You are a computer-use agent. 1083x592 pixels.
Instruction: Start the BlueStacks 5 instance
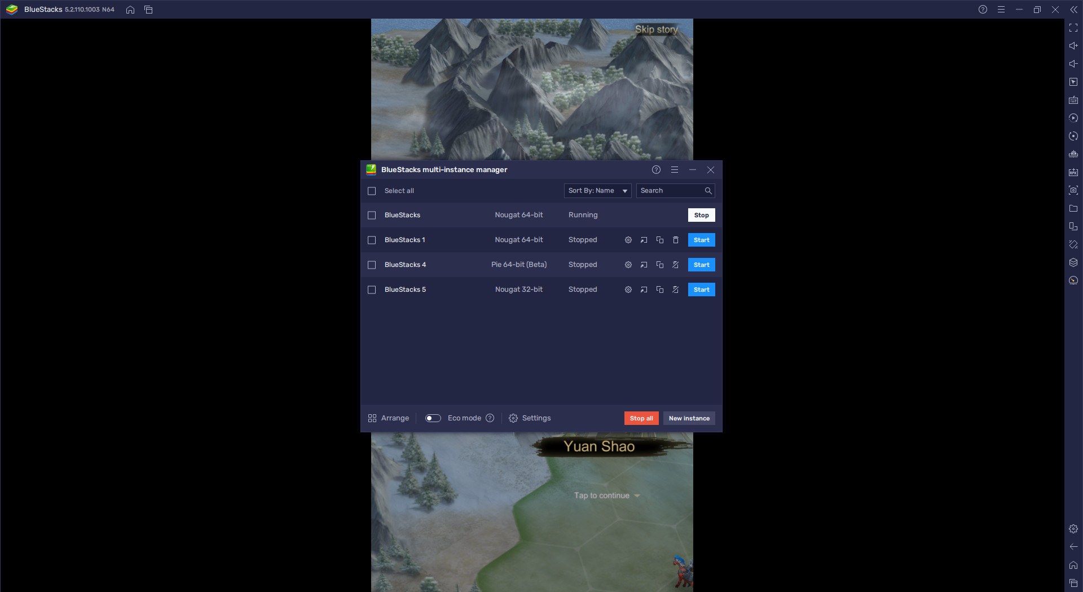coord(701,290)
